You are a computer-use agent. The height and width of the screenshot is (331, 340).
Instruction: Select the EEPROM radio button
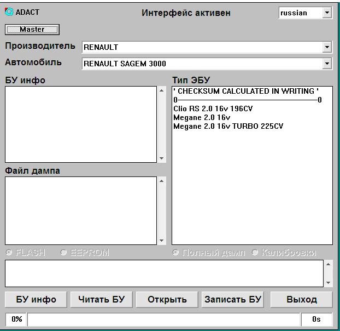click(63, 253)
